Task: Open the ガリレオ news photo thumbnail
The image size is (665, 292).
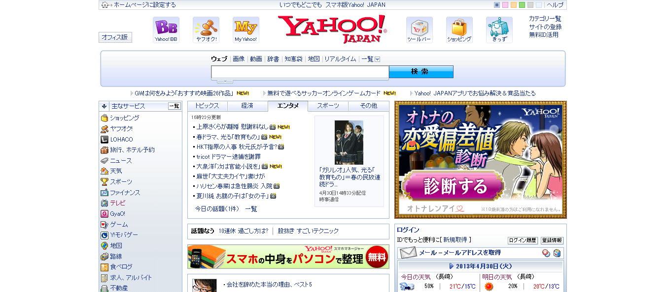Action: pos(349,143)
